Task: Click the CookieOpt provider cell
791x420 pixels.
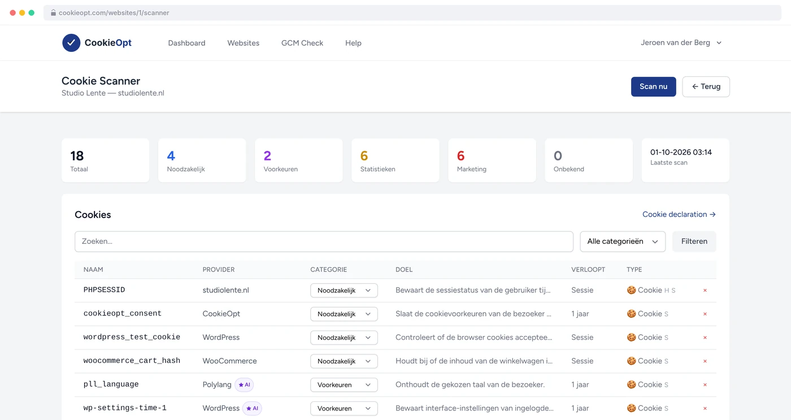Action: tap(221, 314)
